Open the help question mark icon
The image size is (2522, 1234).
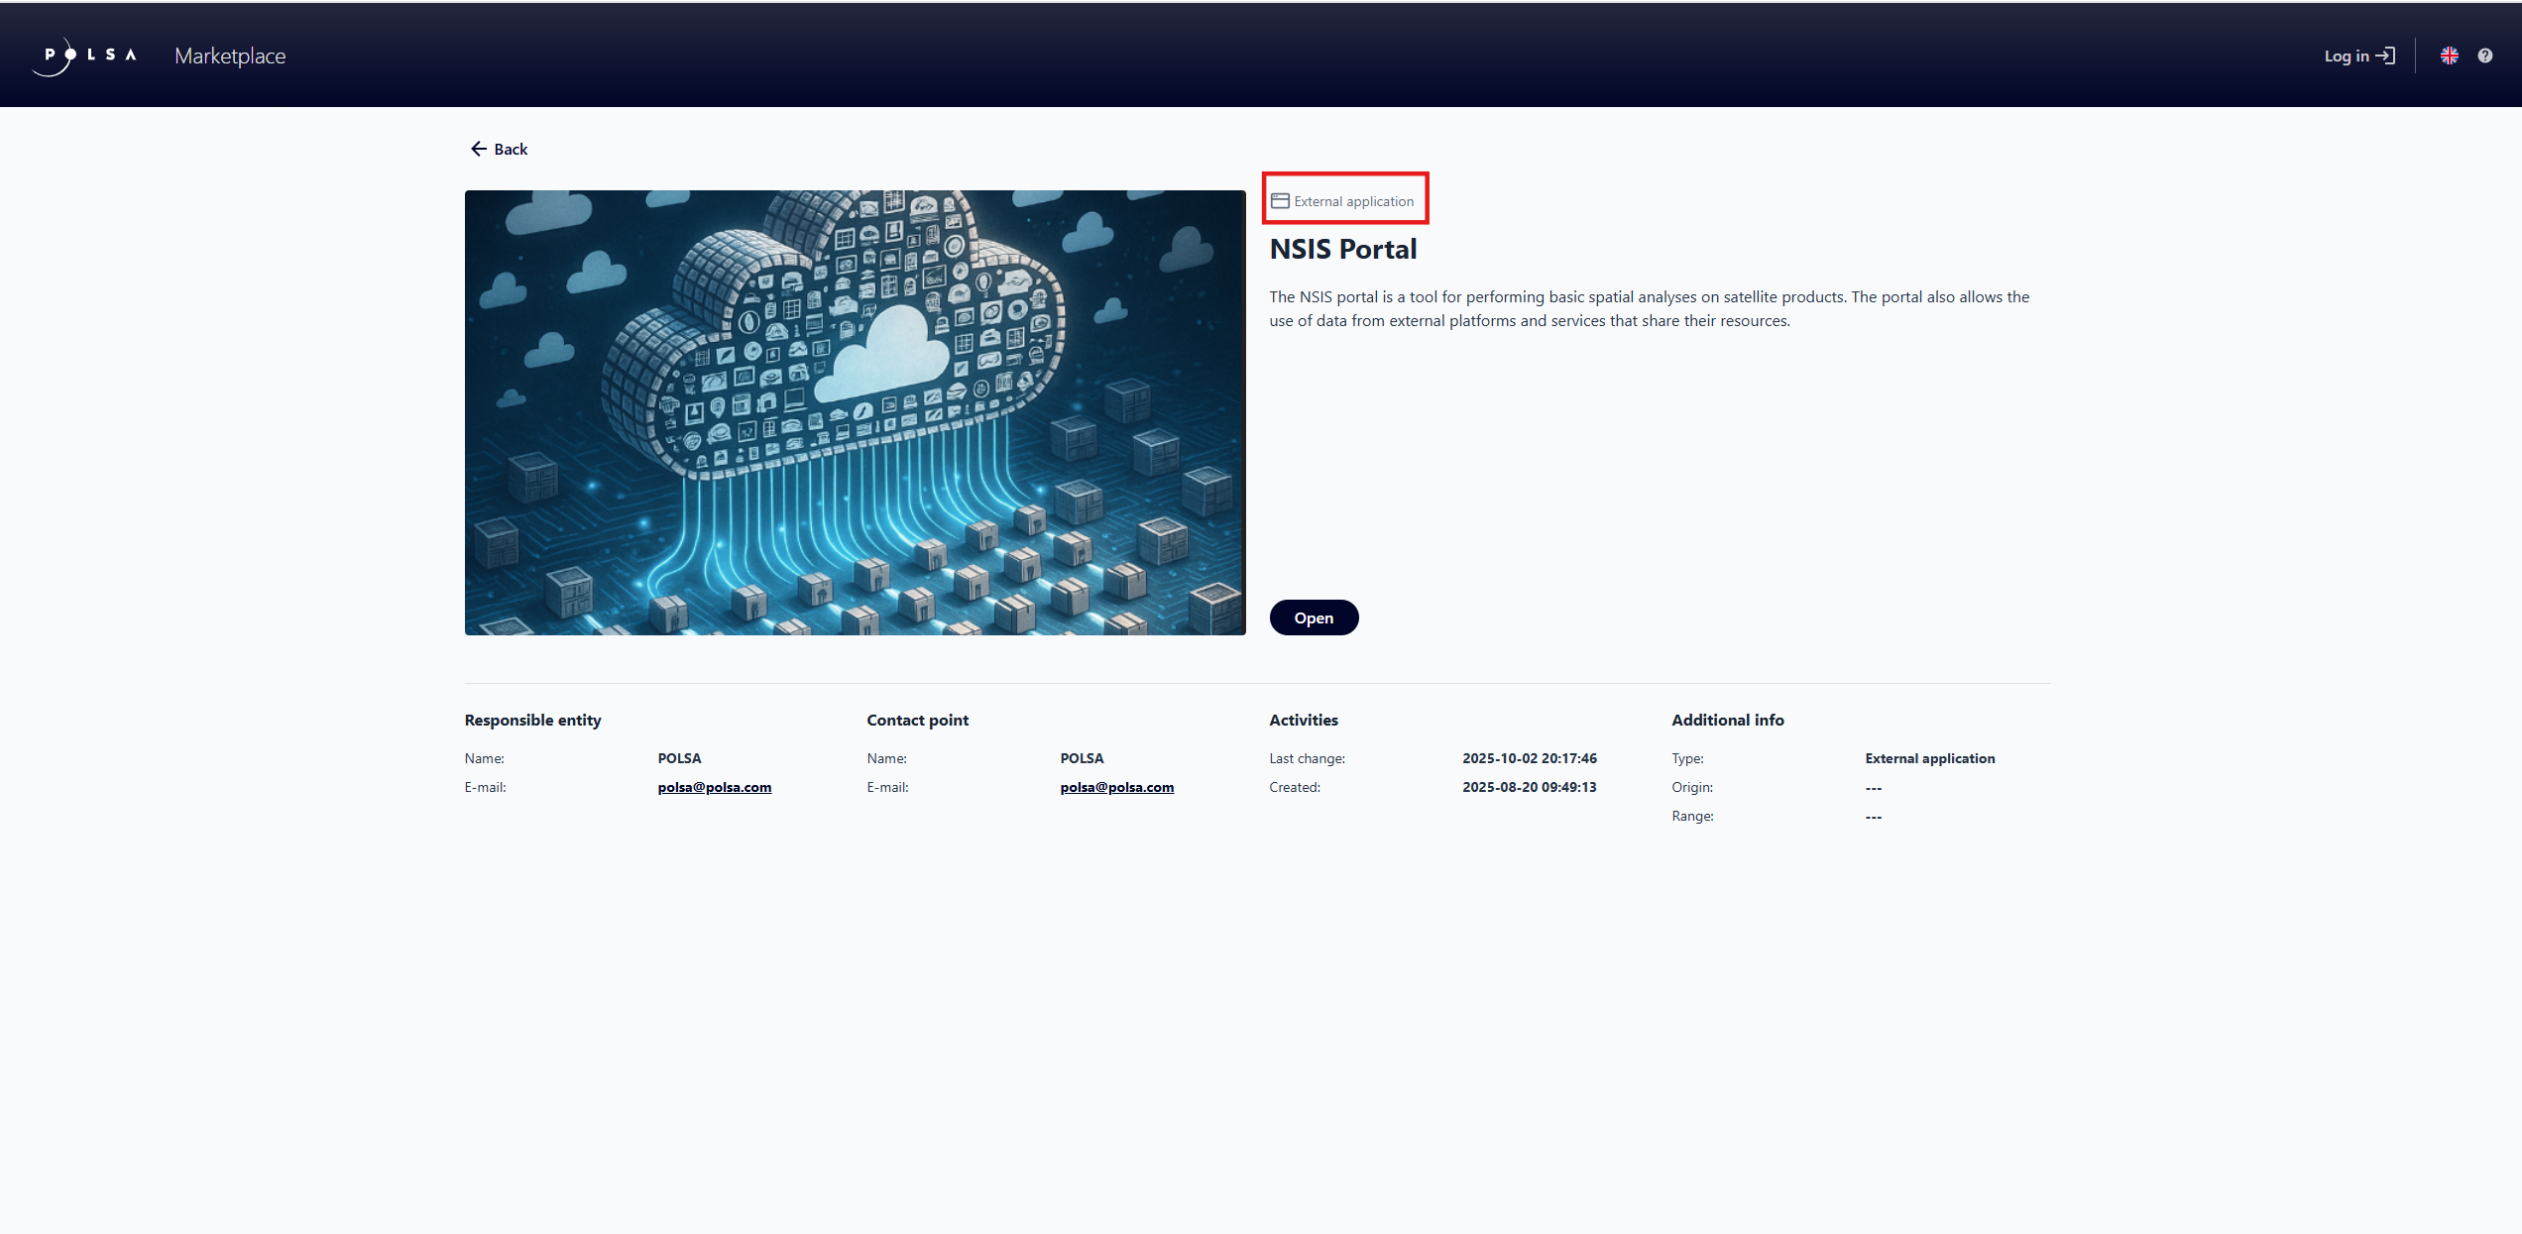(2484, 56)
